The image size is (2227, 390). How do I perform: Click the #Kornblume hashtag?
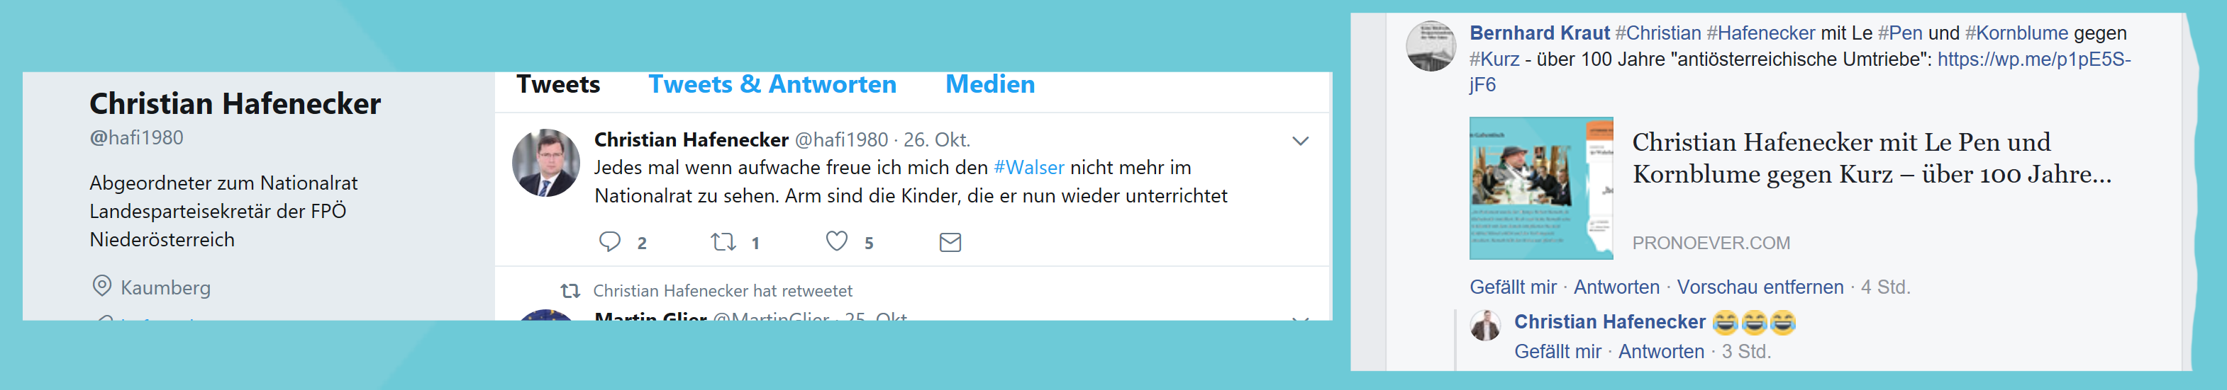coord(2016,34)
